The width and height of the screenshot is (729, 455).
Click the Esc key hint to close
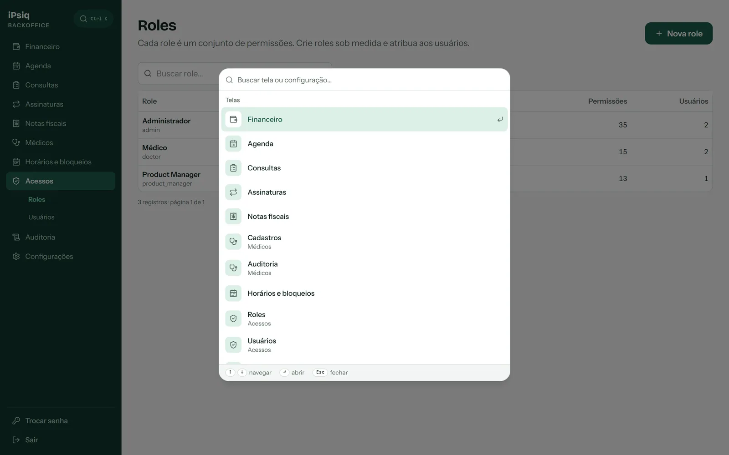[x=320, y=372]
